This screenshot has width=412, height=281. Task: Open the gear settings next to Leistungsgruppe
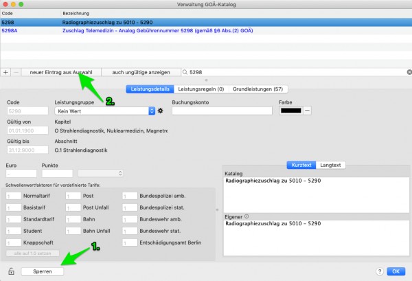pos(160,111)
